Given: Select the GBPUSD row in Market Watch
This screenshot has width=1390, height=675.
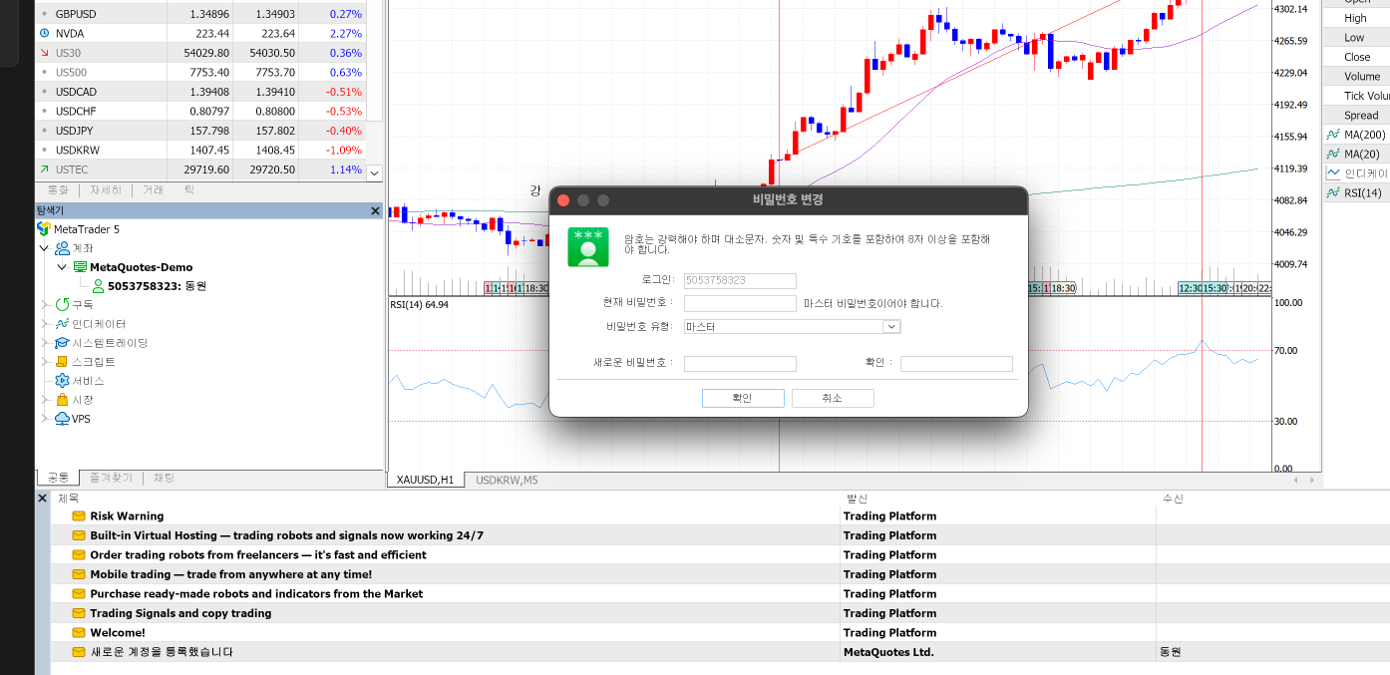Looking at the screenshot, I should tap(200, 14).
